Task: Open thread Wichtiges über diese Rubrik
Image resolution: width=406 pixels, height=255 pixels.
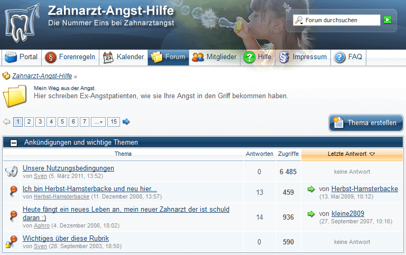Action: [66, 239]
